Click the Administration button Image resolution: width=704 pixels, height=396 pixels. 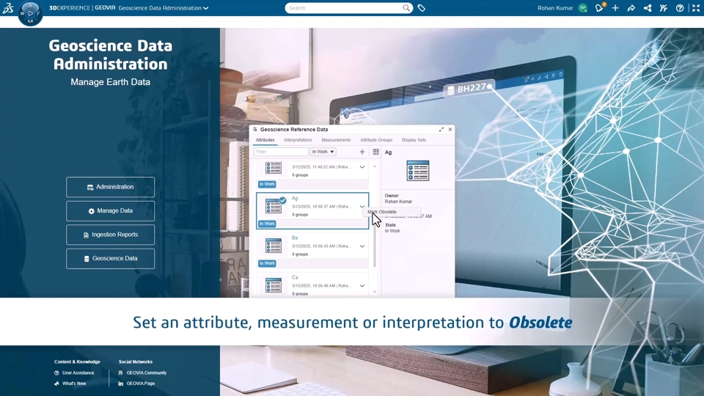click(111, 187)
